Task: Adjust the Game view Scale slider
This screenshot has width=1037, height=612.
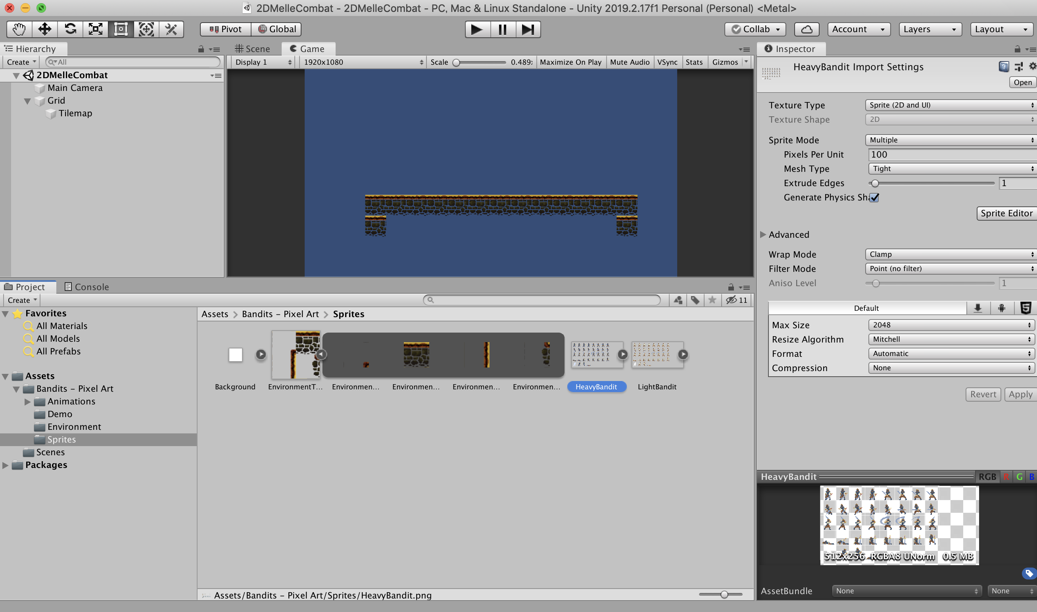Action: (x=456, y=63)
